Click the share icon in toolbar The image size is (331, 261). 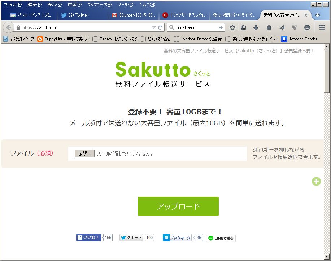(x=294, y=27)
